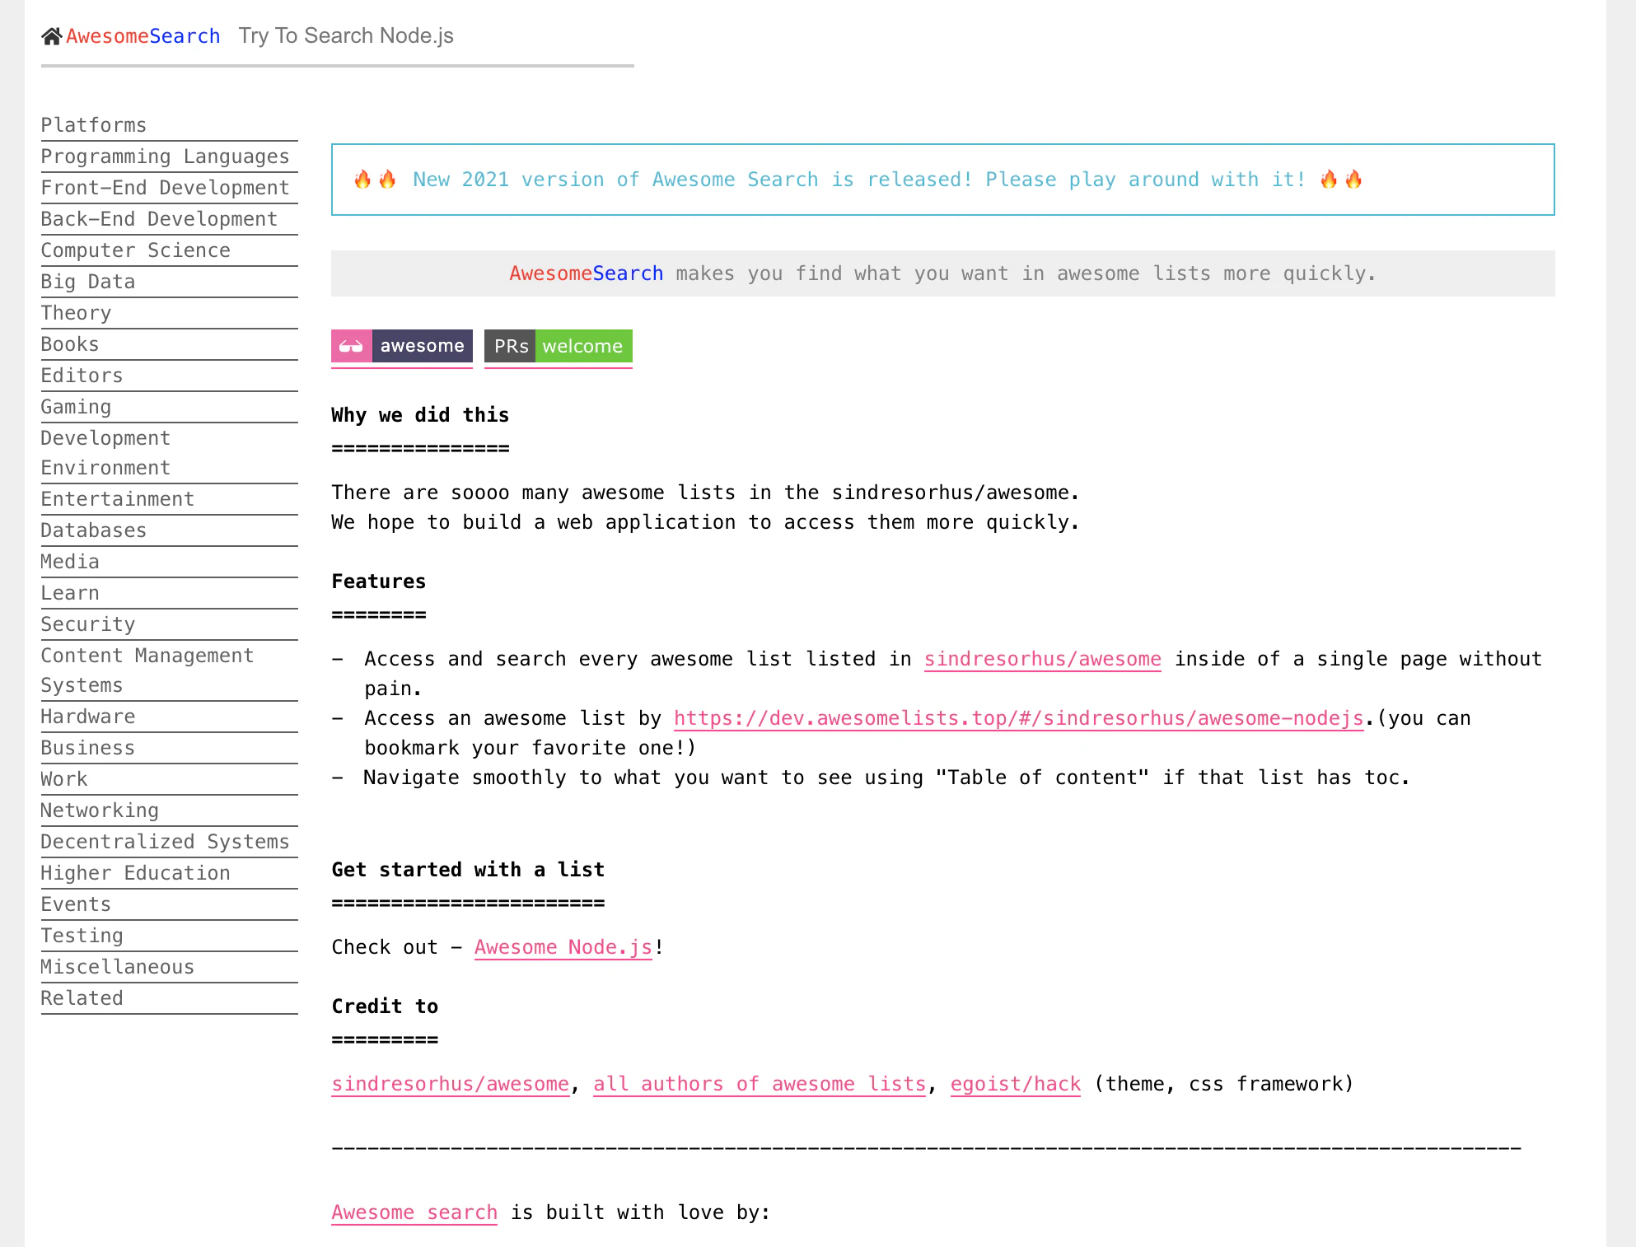Open the Miscellaneous category
This screenshot has height=1247, width=1636.
click(x=118, y=967)
